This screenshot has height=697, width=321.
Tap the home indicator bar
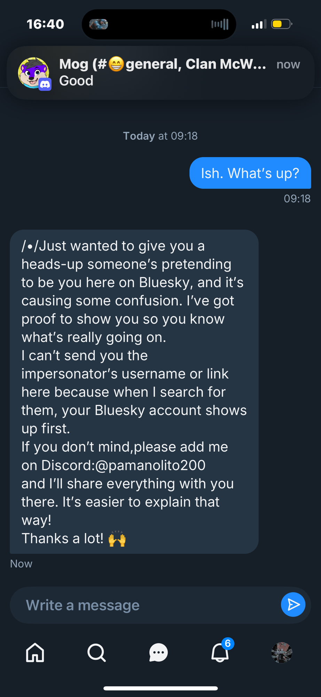[160, 688]
